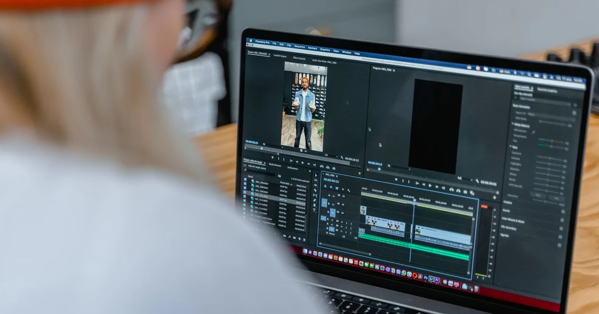This screenshot has width=599, height=314.
Task: Expand Color Wheels & Match section
Action: 513,219
